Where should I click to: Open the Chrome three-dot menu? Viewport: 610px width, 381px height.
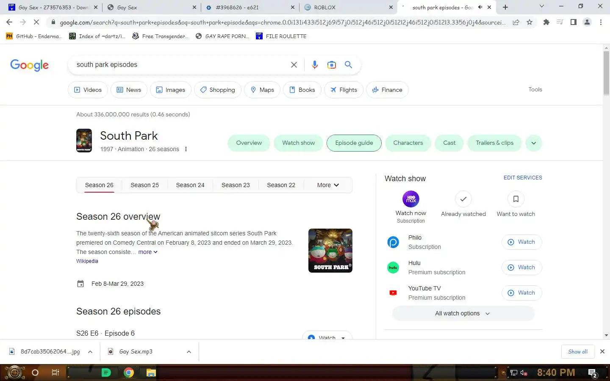[x=601, y=22]
